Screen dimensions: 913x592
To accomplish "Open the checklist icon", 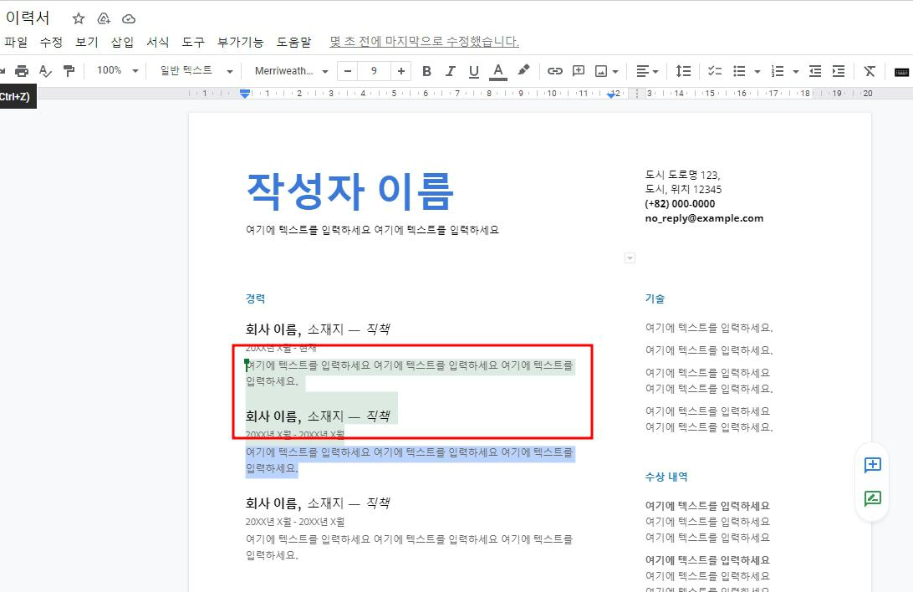I will [x=715, y=71].
